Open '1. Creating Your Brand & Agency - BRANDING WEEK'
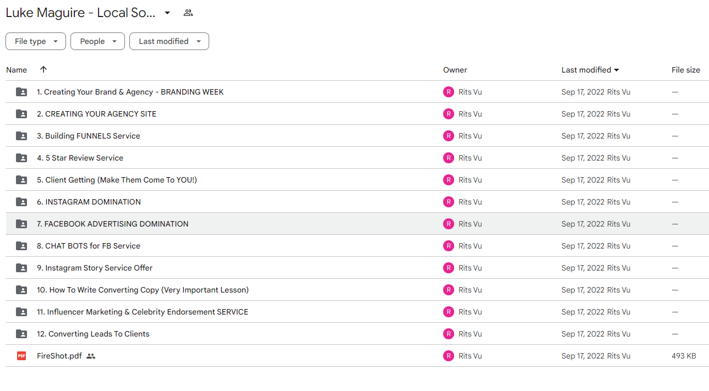The width and height of the screenshot is (709, 391). 130,92
